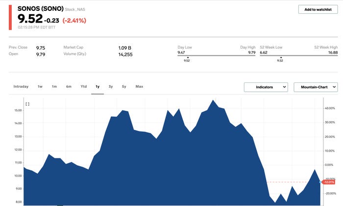This screenshot has height=206, width=343.
Task: Add SONOS to the watchlist
Action: tap(318, 9)
